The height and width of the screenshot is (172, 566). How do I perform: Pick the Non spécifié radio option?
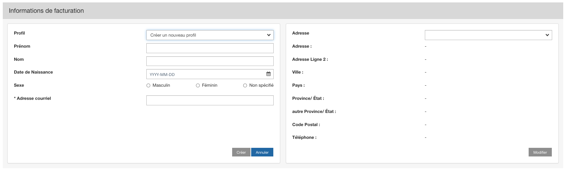point(245,85)
